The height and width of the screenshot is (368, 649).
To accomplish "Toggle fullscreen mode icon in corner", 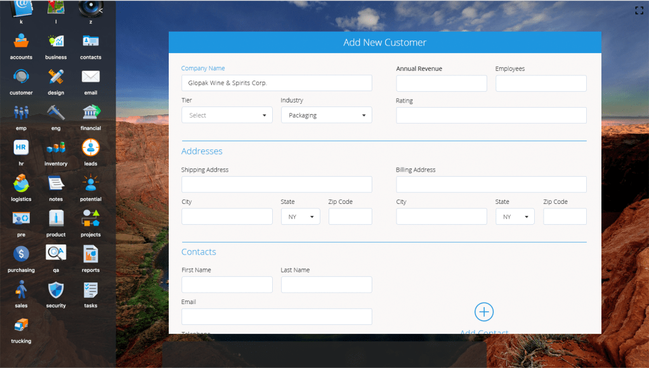I will click(639, 10).
